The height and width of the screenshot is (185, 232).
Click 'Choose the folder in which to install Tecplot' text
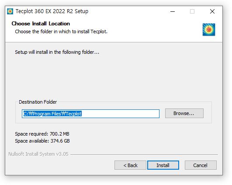click(61, 31)
